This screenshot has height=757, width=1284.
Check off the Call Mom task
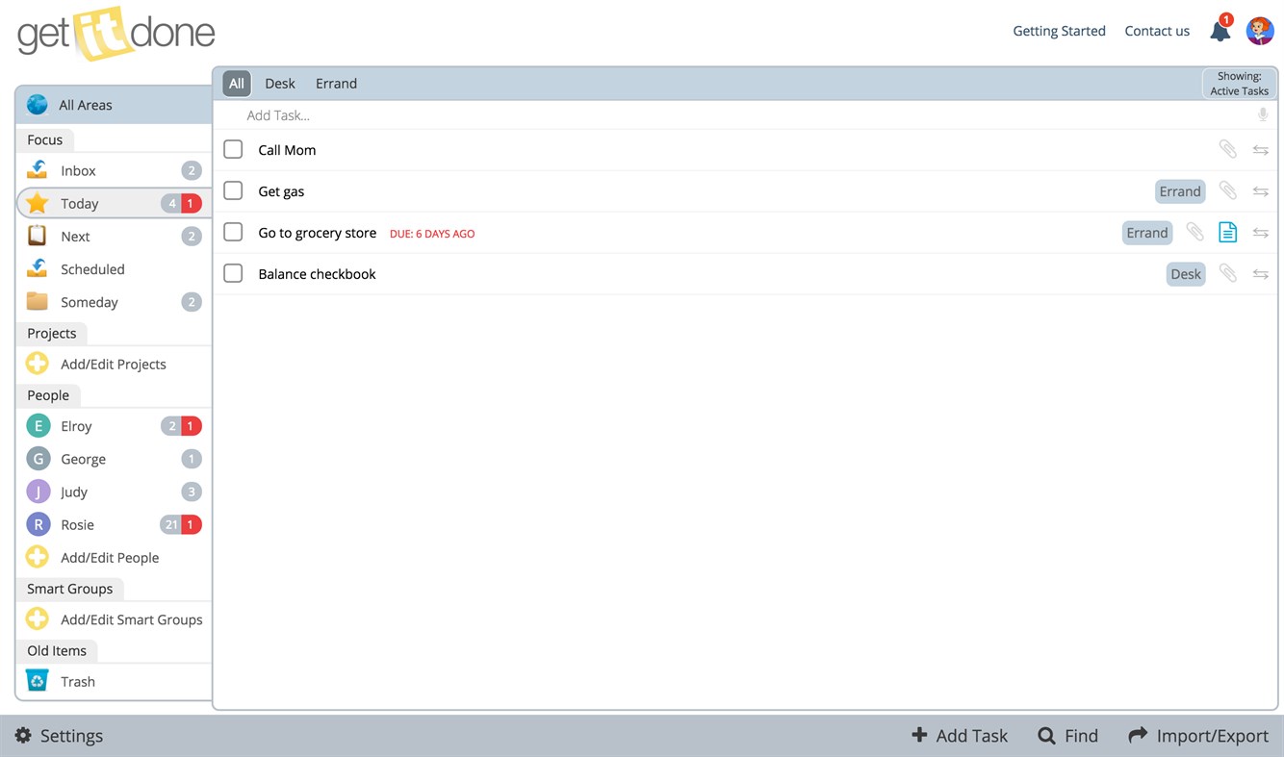coord(232,149)
